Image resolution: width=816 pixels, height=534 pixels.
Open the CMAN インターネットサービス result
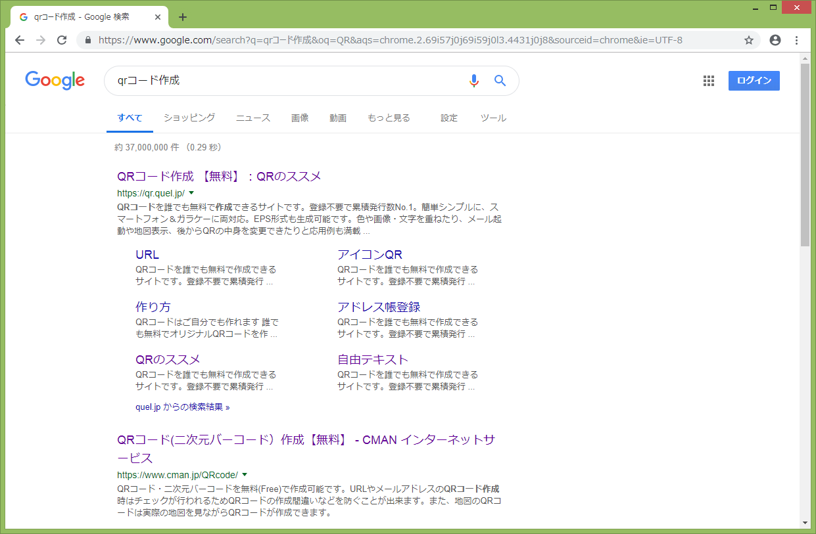pyautogui.click(x=306, y=449)
